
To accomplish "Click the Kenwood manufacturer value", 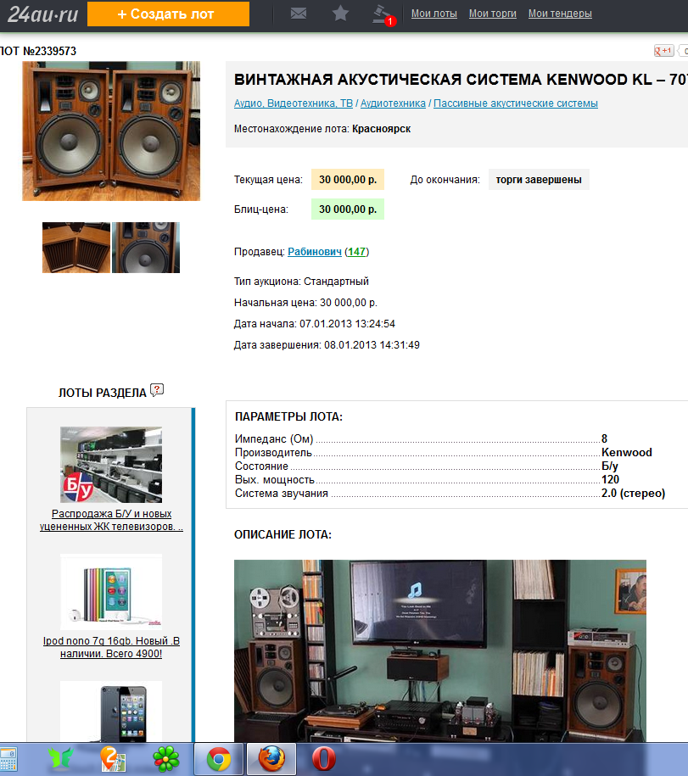I will (x=627, y=452).
